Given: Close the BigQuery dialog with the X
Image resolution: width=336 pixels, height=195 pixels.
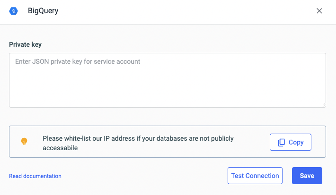Looking at the screenshot, I should (319, 11).
